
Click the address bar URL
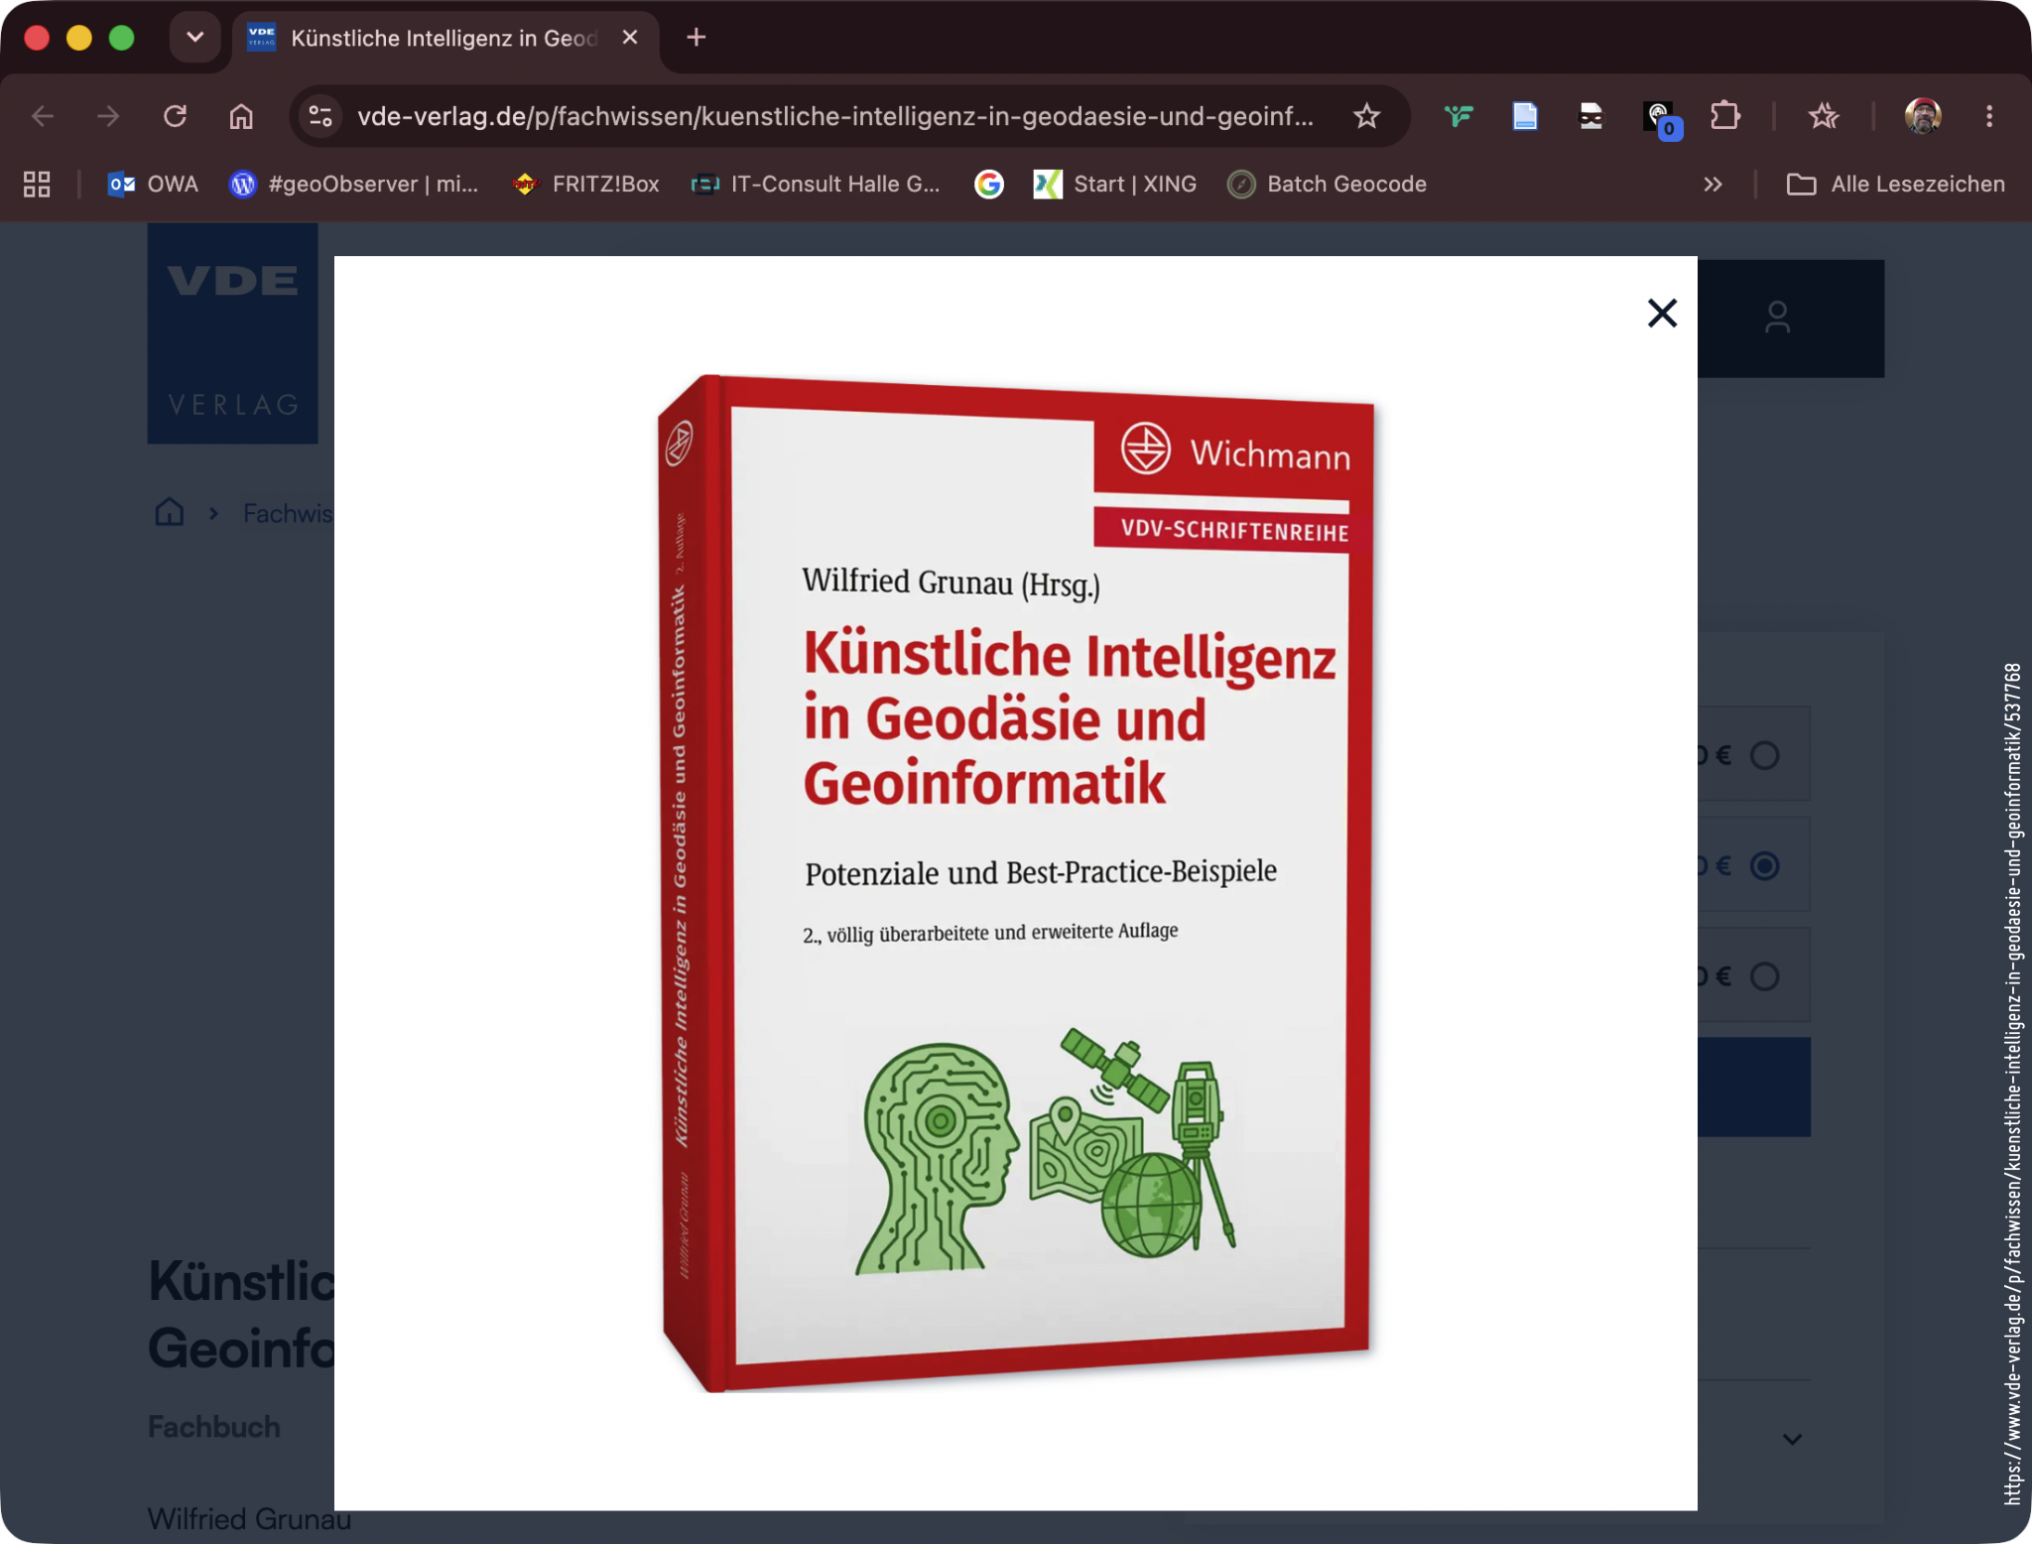click(x=835, y=116)
